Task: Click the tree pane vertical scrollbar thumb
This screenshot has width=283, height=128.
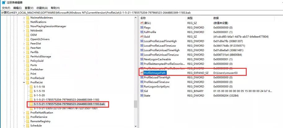Action: point(135,104)
